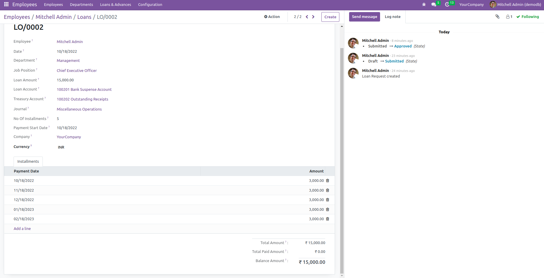The image size is (544, 278).
Task: Open the activities clock icon
Action: pos(447,5)
